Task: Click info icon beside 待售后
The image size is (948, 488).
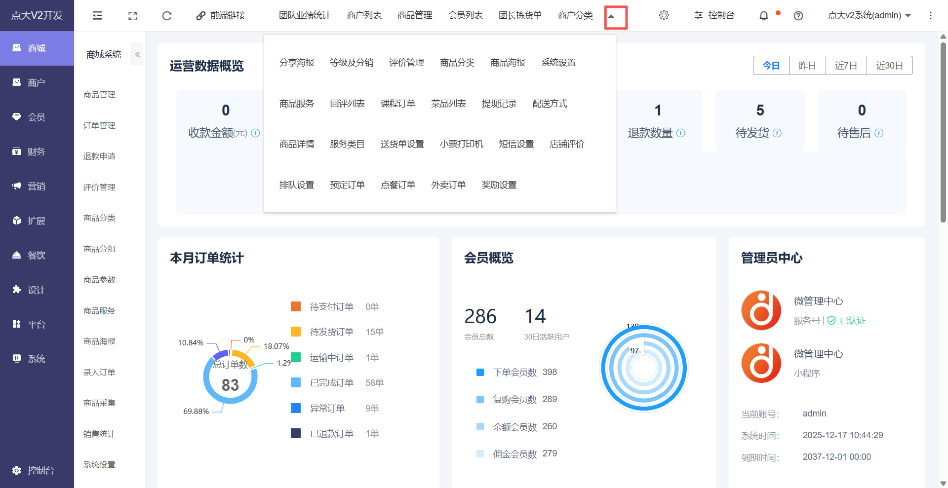Action: pos(879,133)
